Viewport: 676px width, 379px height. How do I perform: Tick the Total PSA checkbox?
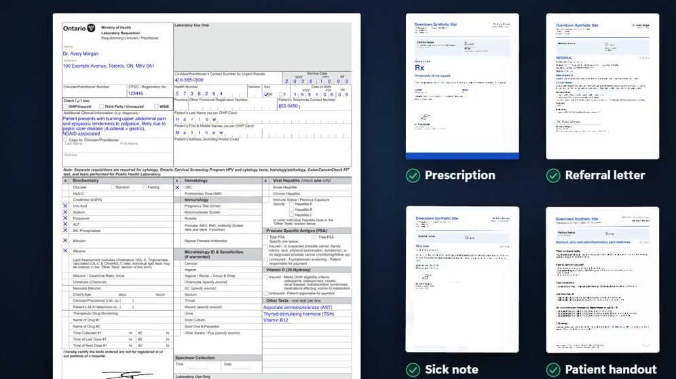[266, 237]
